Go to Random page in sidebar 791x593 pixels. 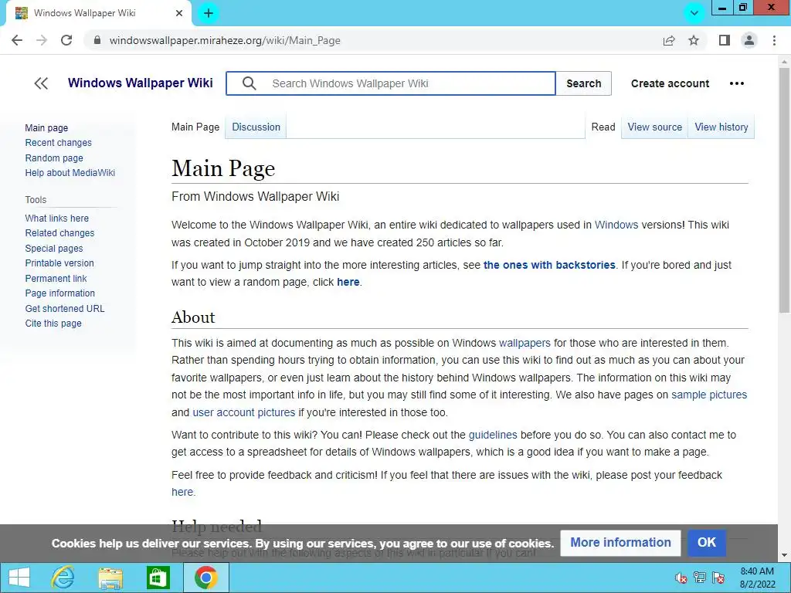54,158
